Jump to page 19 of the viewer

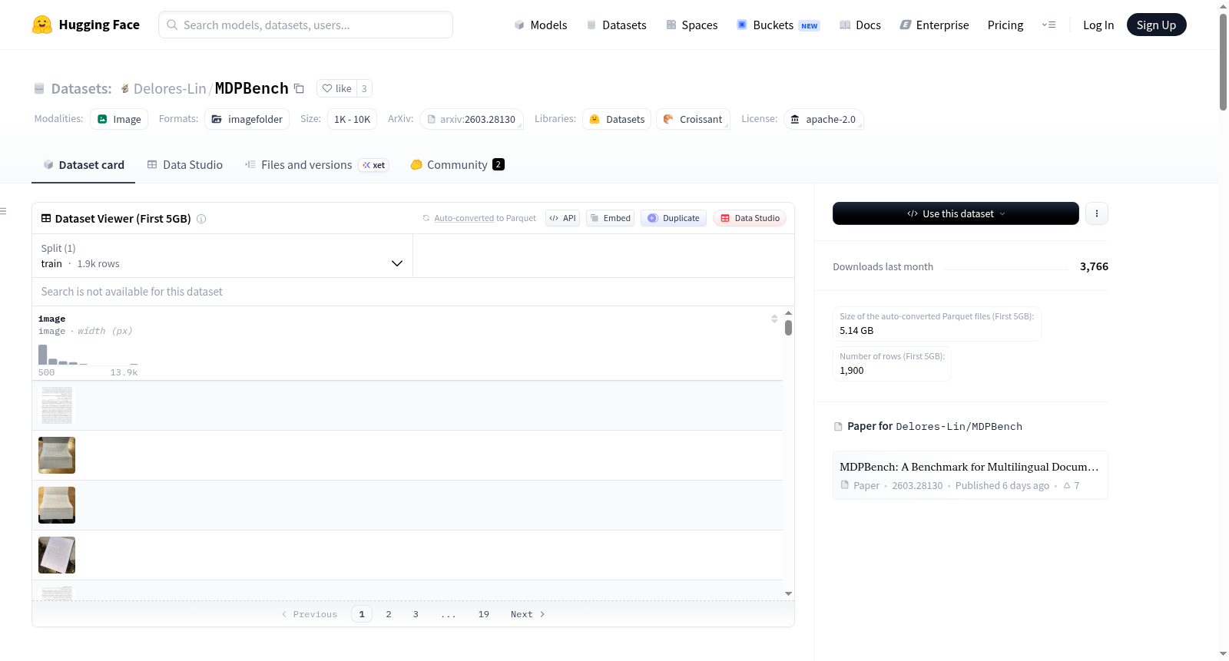[484, 614]
